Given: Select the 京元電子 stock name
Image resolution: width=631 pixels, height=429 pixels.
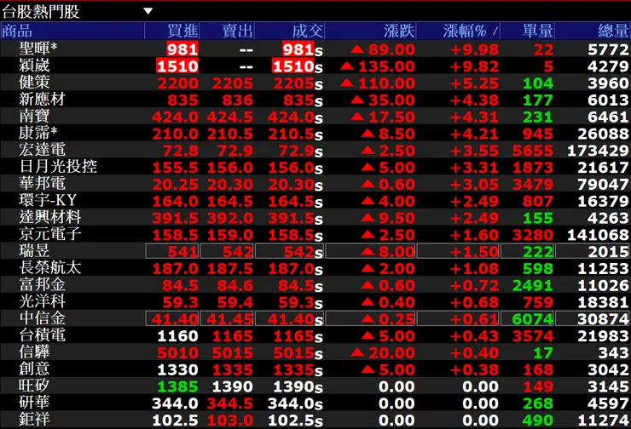Looking at the screenshot, I should pyautogui.click(x=50, y=234).
